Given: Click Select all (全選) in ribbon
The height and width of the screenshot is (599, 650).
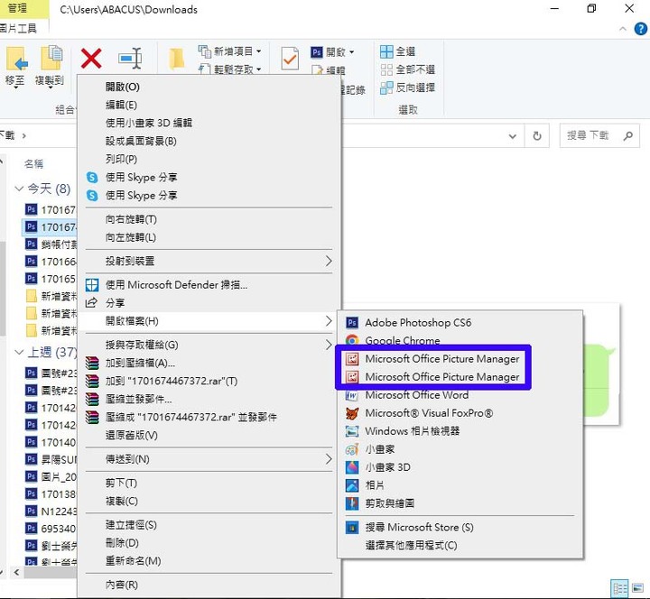Looking at the screenshot, I should [397, 51].
